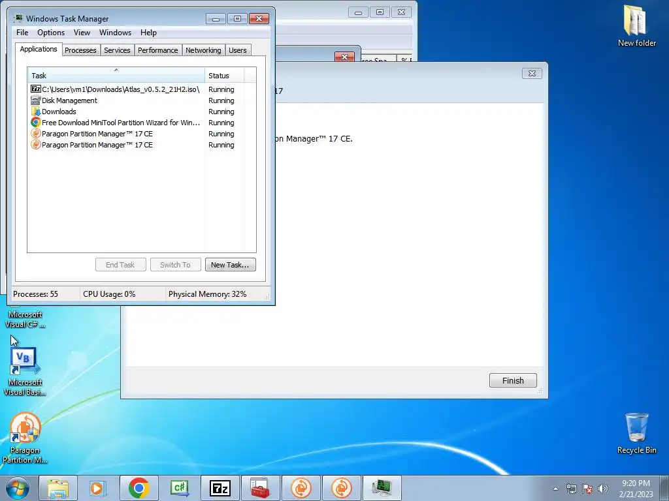Switch to the Applications tab
The height and width of the screenshot is (501, 669).
39,49
